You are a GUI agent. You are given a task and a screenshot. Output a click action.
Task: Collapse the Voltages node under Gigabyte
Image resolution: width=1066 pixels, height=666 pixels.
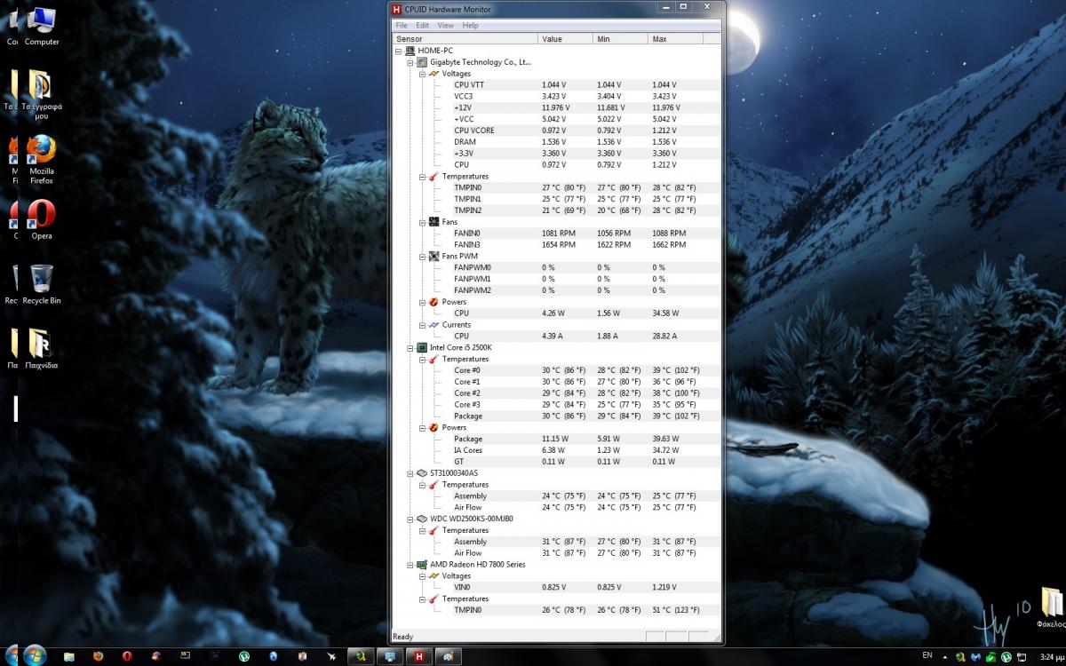(423, 74)
